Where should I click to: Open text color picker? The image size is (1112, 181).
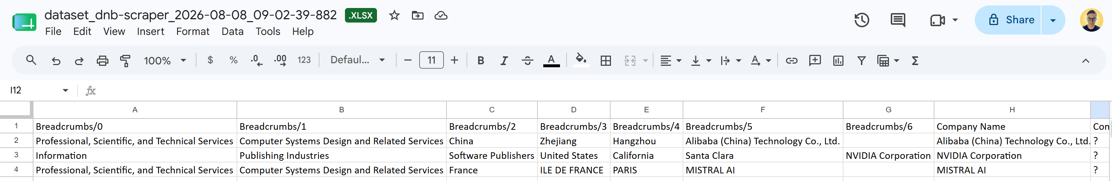pyautogui.click(x=551, y=60)
